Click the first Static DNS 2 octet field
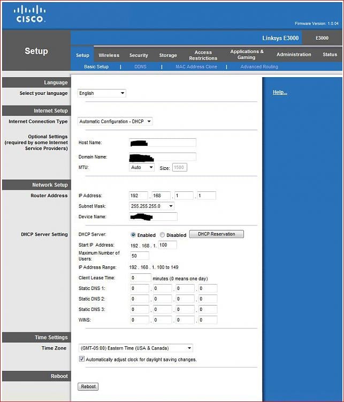Viewport: 344px width, 402px height. pos(140,299)
